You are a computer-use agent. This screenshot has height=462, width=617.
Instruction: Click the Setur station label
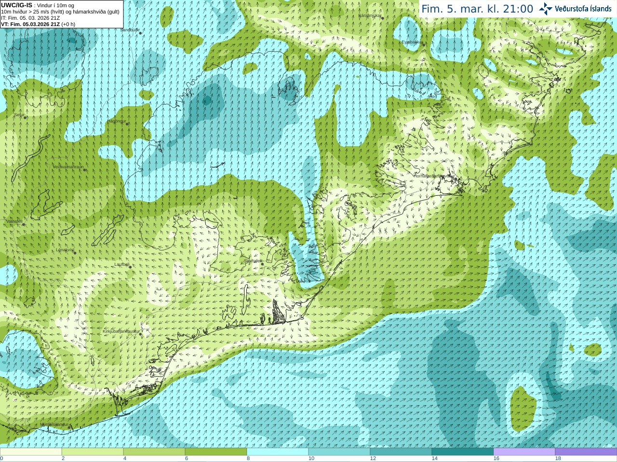click(x=19, y=115)
